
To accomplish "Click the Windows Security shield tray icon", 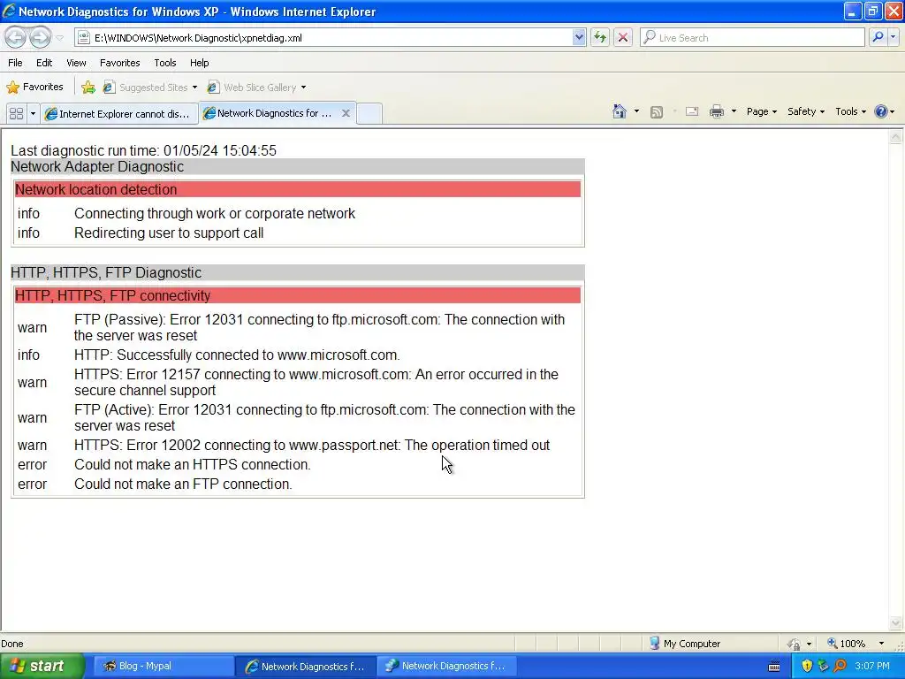I will click(807, 667).
